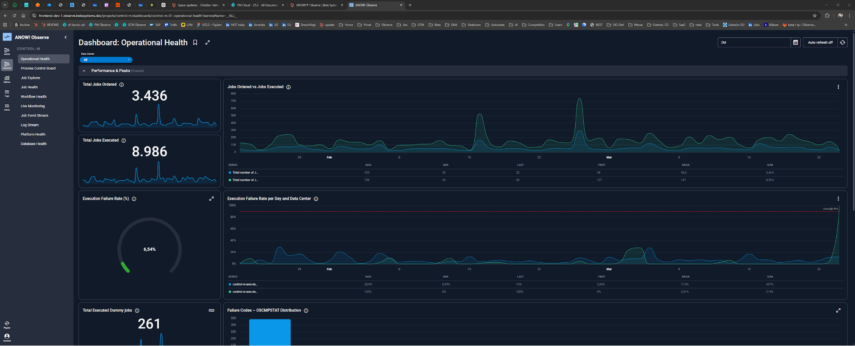The height and width of the screenshot is (346, 855).
Task: Toggle Auto refresh off button
Action: coord(820,42)
